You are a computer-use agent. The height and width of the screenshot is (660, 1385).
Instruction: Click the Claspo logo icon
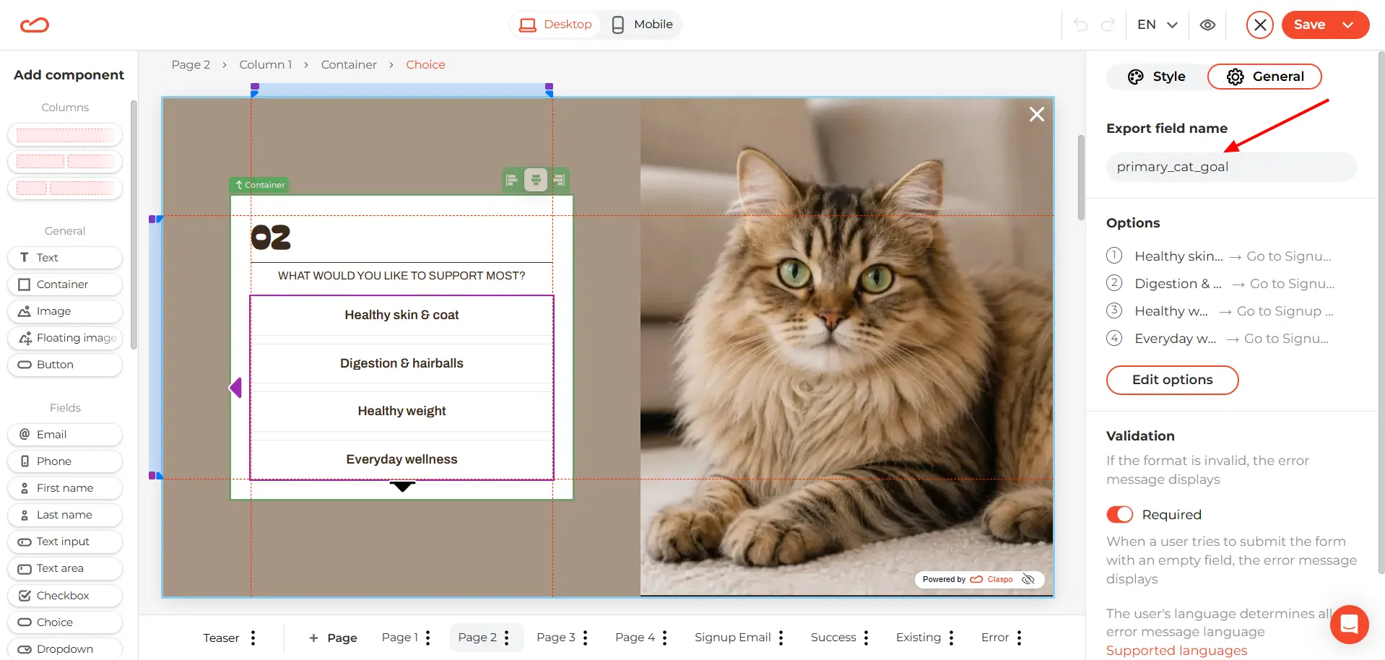click(x=35, y=25)
